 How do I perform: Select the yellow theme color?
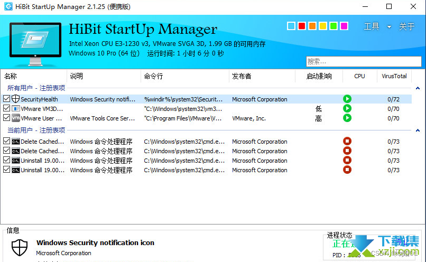point(323,26)
